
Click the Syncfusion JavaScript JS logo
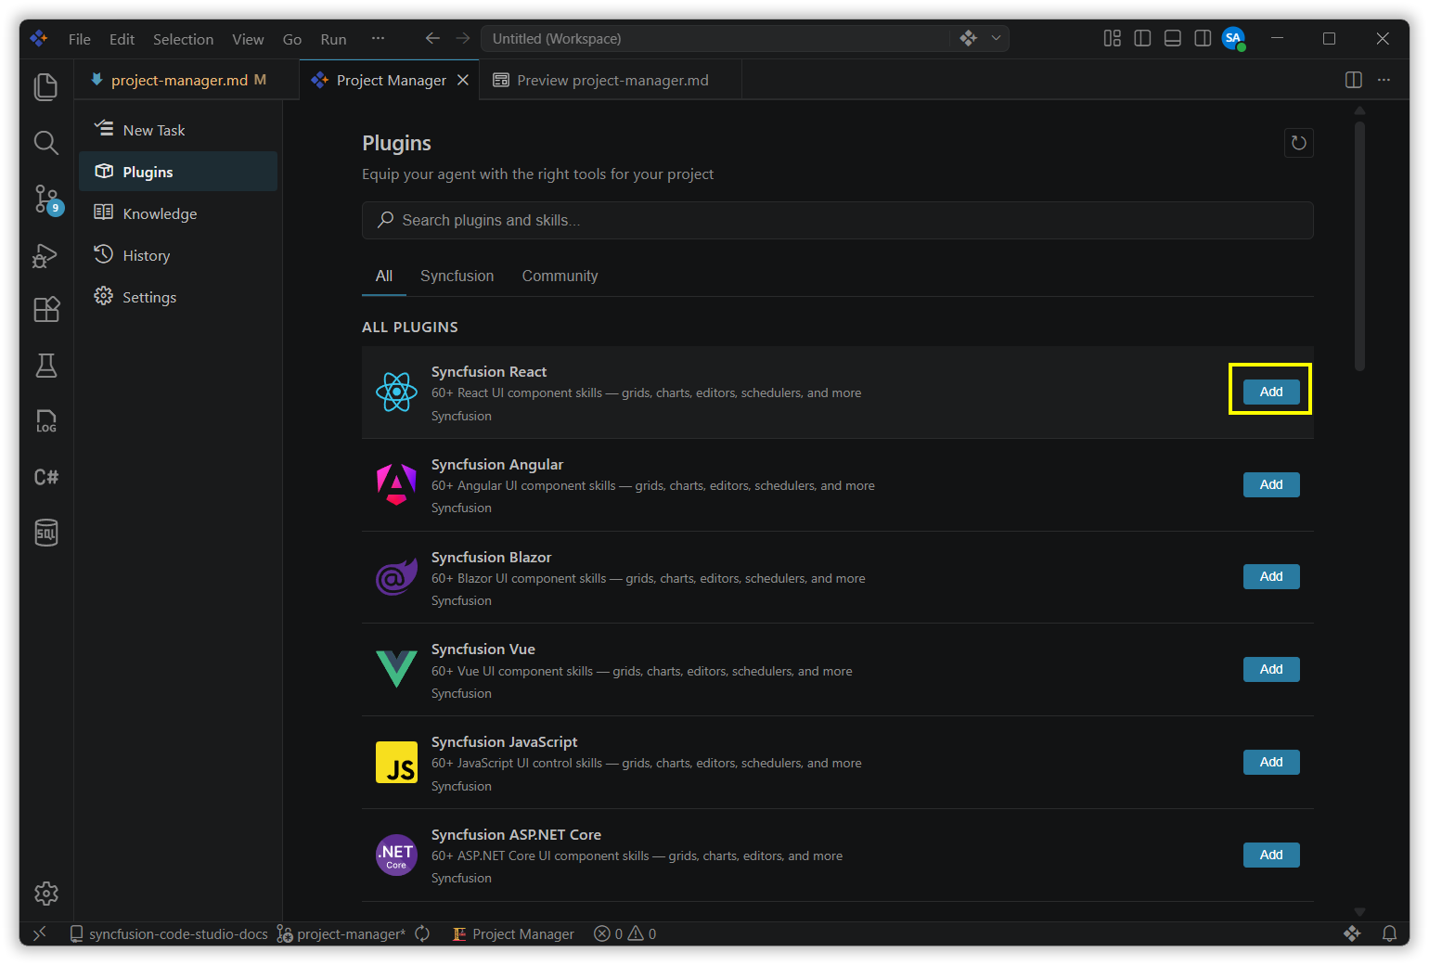[396, 762]
